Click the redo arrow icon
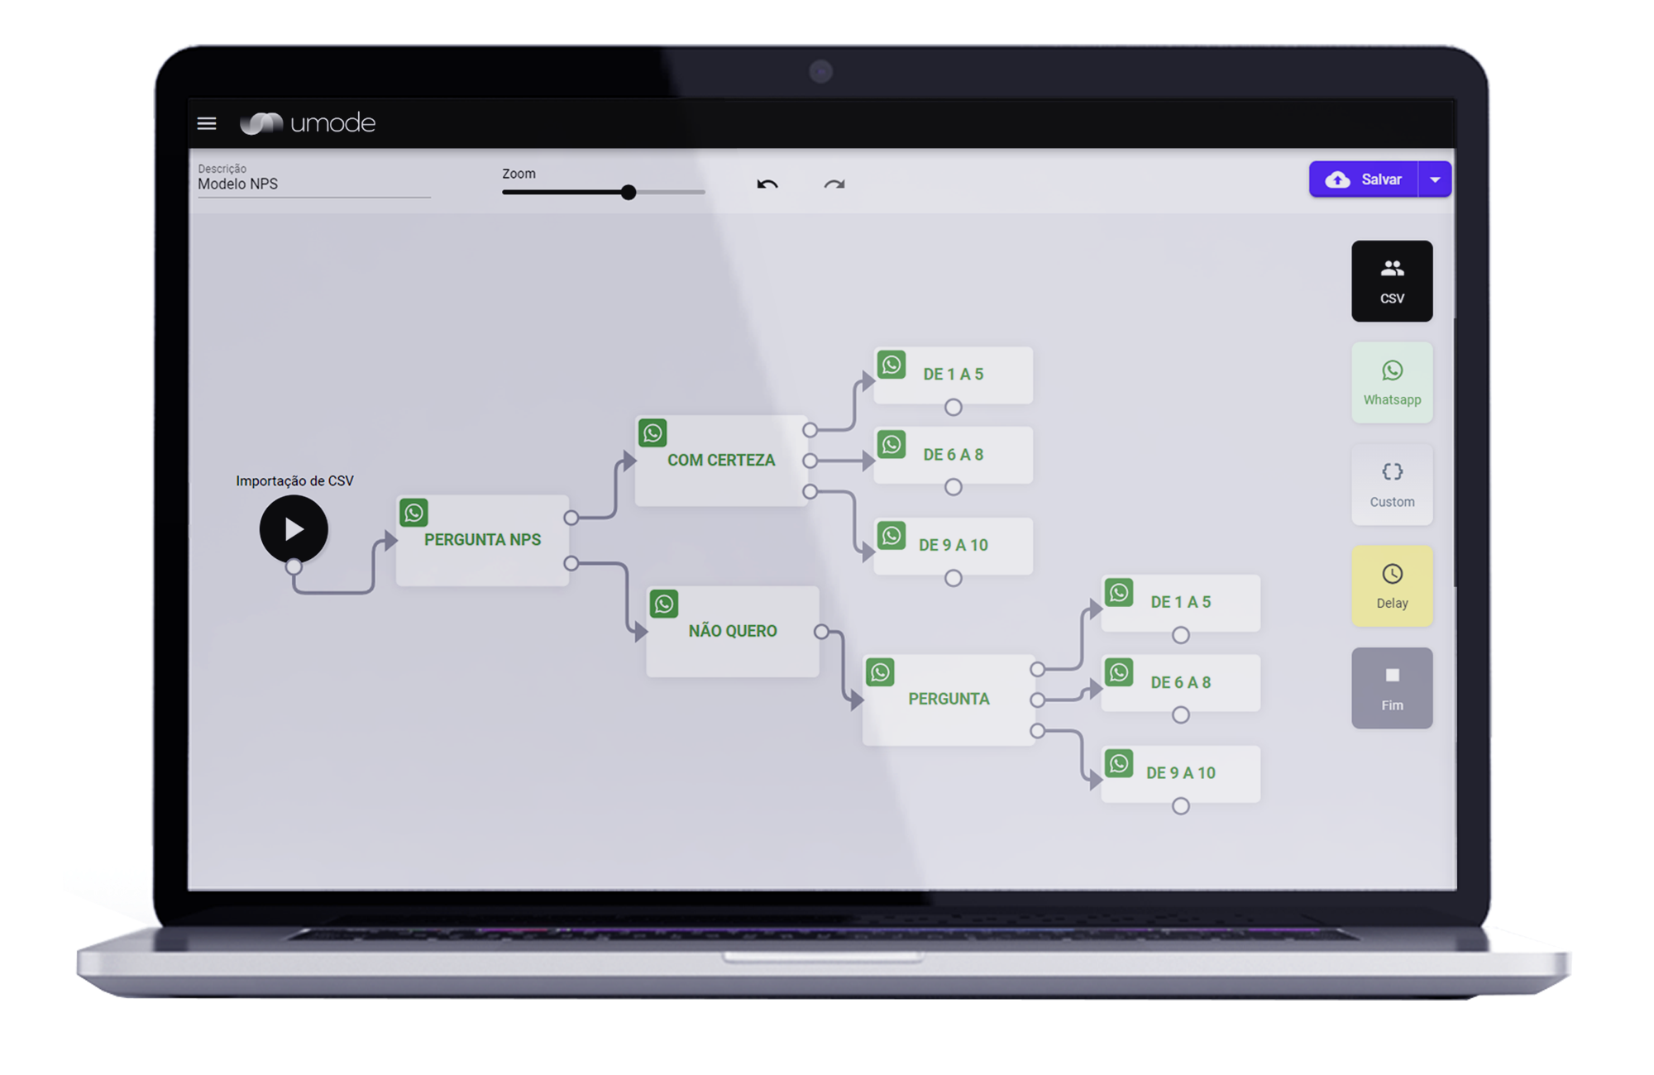Screen dimensions: 1654x1075 click(x=834, y=184)
